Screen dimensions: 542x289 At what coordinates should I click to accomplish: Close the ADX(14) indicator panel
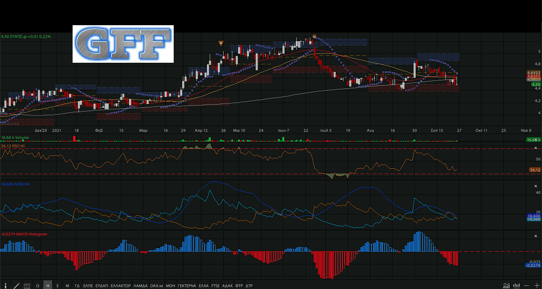click(536, 186)
